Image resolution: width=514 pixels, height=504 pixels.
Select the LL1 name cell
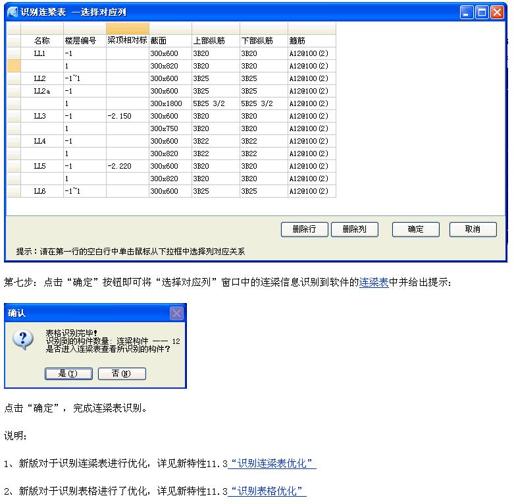click(42, 53)
